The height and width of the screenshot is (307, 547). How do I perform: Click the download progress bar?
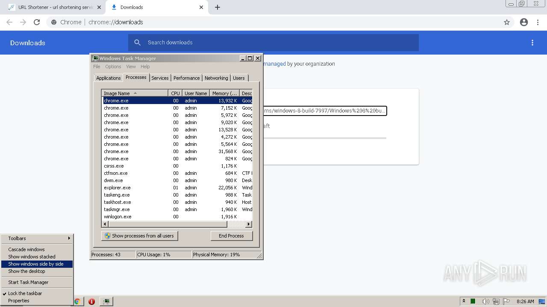point(325,138)
